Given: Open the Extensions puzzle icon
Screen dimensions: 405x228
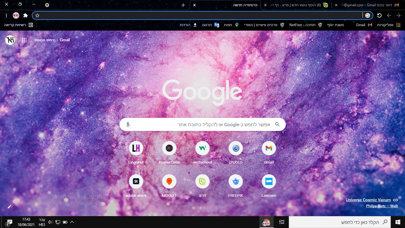Looking at the screenshot, I should coord(25,15).
